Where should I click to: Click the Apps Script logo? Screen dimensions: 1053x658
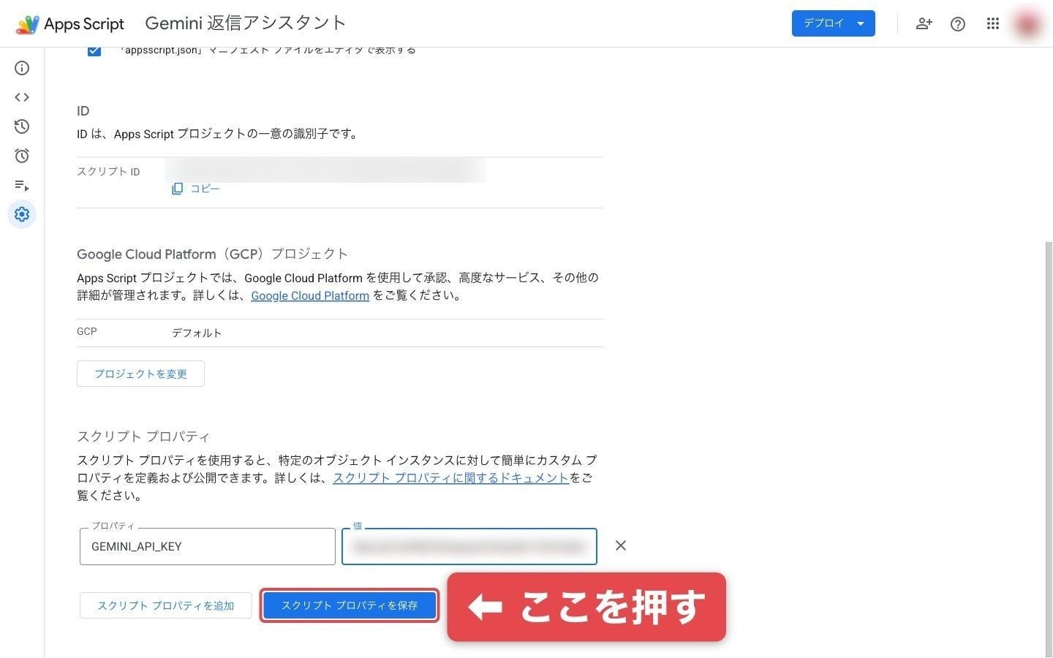[70, 24]
